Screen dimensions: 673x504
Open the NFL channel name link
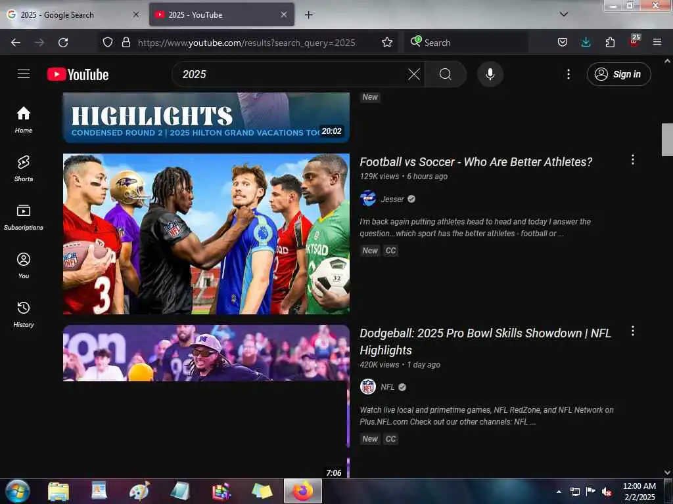(388, 387)
